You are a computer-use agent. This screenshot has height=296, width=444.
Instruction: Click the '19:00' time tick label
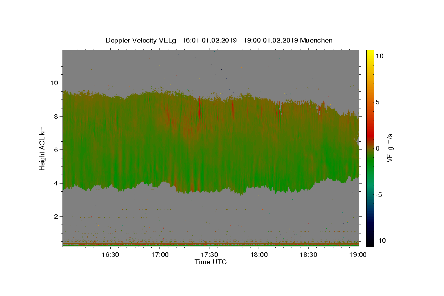tap(358, 255)
